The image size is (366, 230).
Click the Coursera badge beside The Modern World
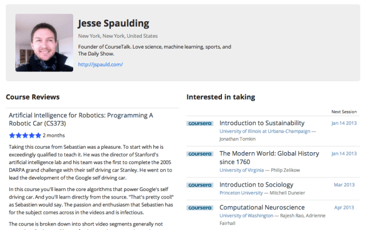coord(200,154)
